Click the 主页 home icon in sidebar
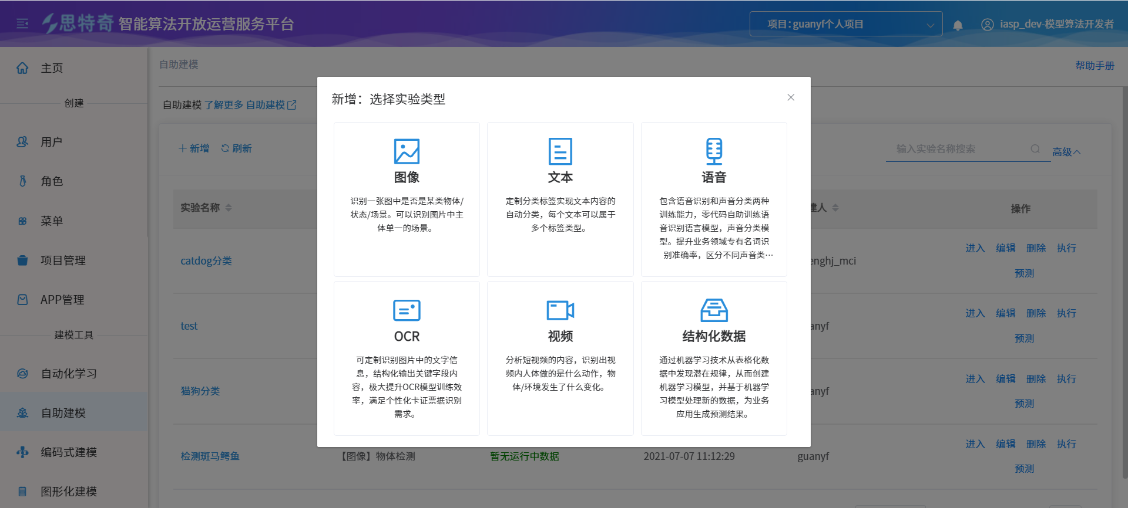This screenshot has height=508, width=1128. [x=22, y=68]
